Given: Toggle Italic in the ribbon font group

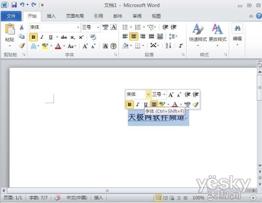Looking at the screenshot, I should (42, 37).
